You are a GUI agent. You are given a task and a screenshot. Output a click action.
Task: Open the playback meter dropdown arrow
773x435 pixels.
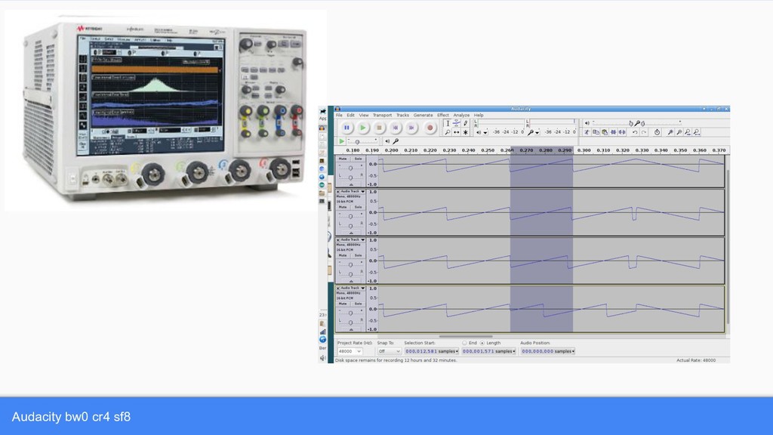485,133
